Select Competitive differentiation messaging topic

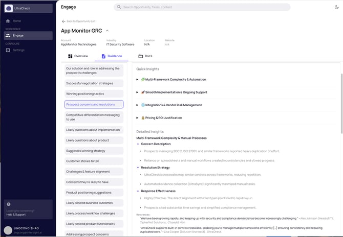94,117
